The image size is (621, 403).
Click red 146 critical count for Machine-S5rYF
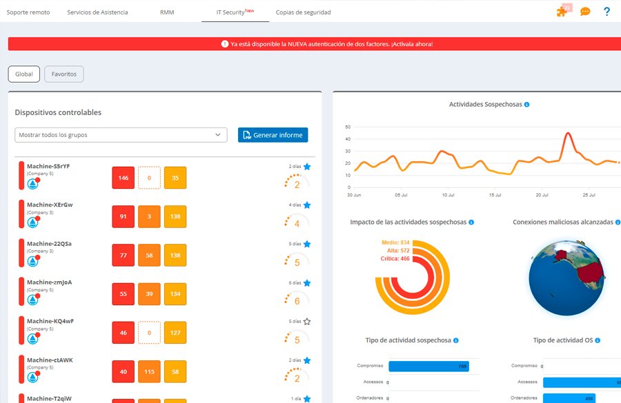coord(124,178)
